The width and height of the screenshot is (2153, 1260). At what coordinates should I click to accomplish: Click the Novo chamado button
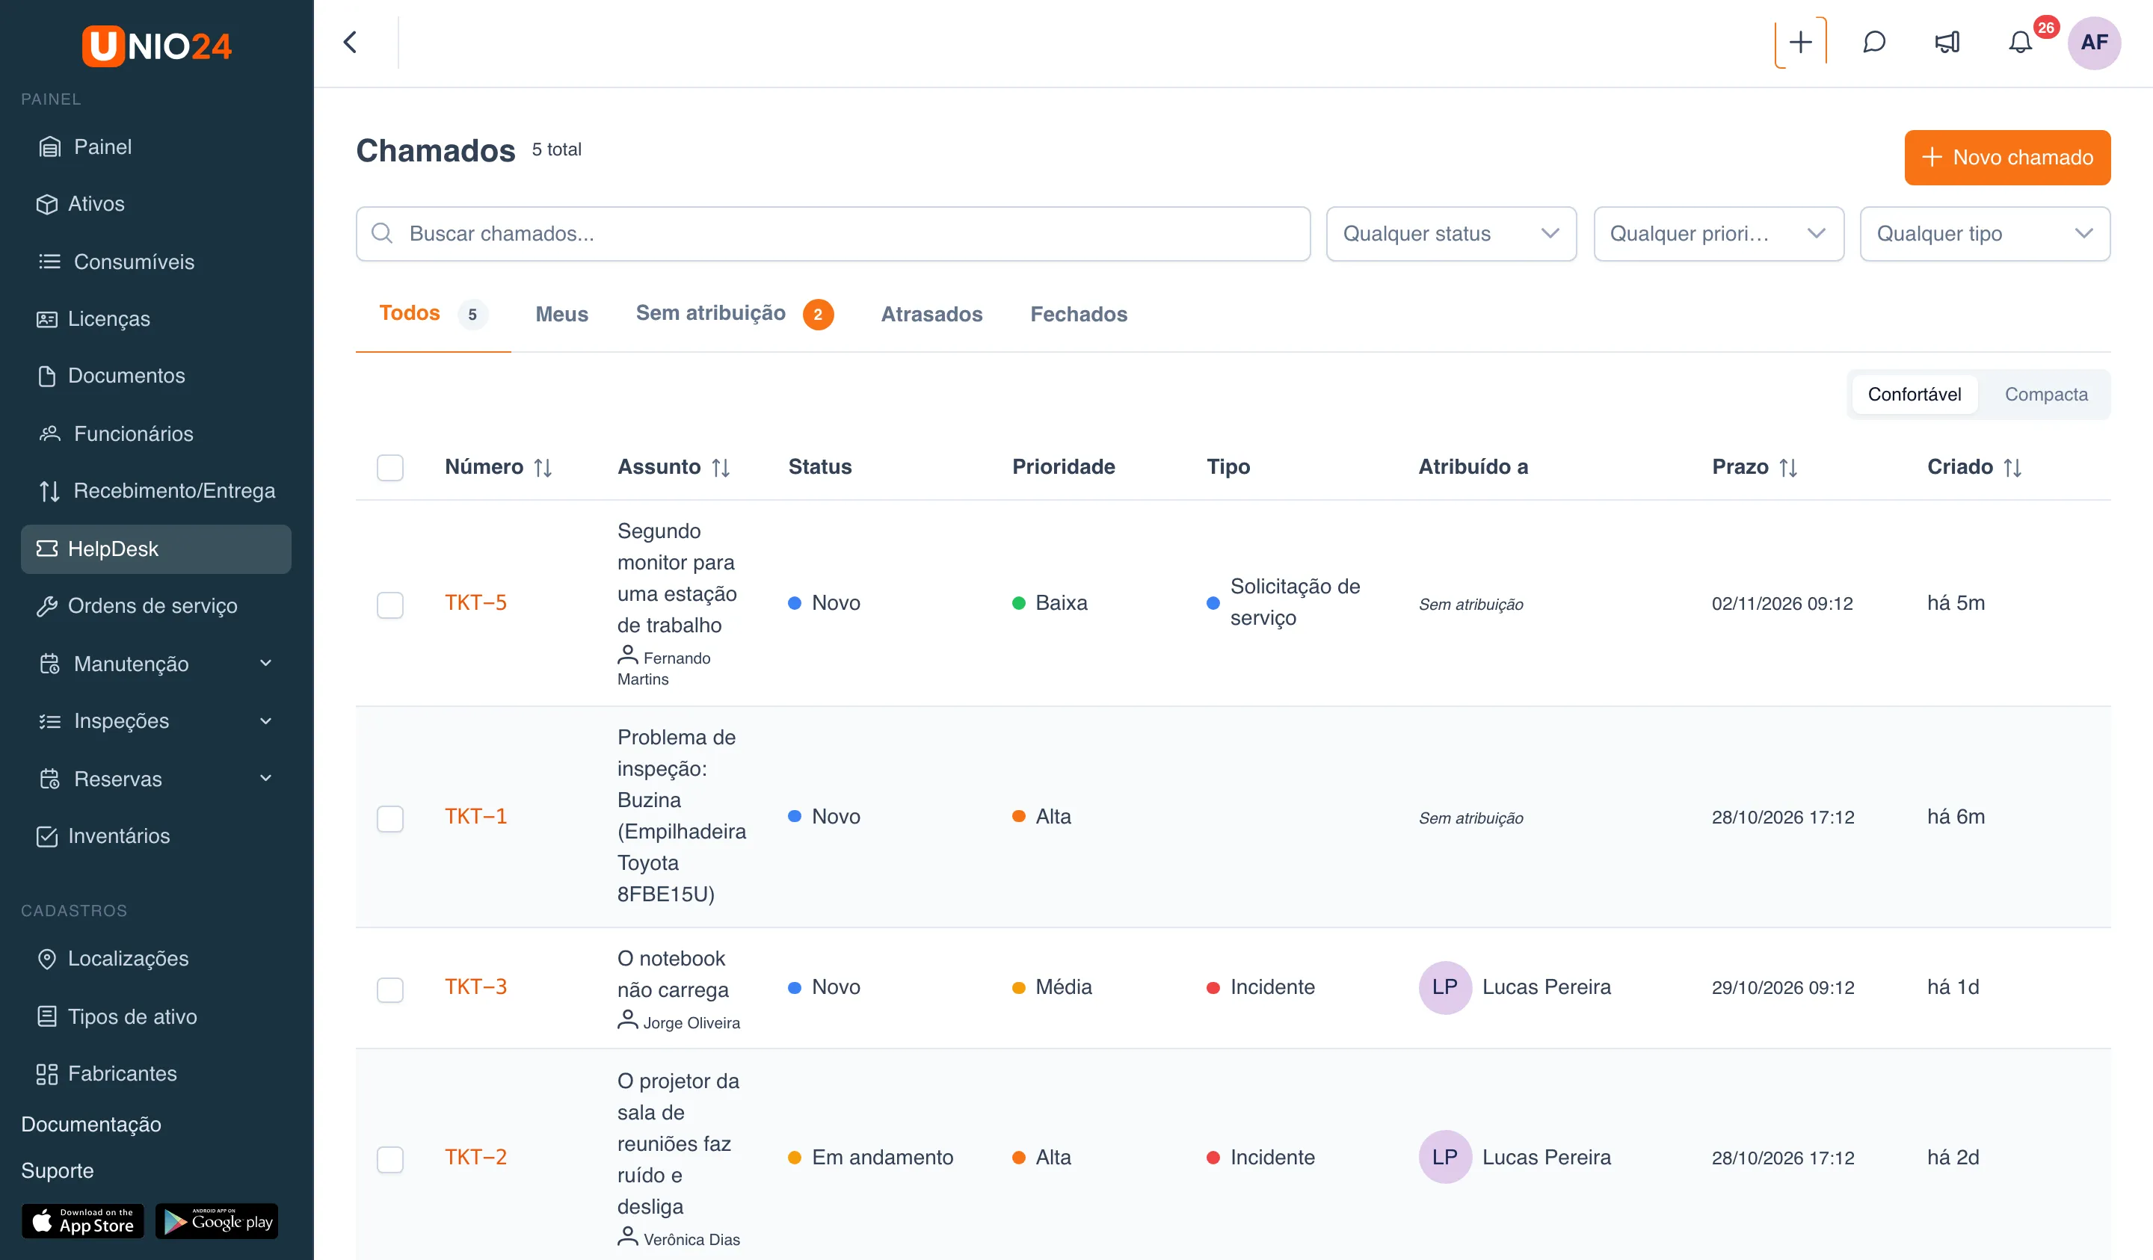(x=2007, y=157)
